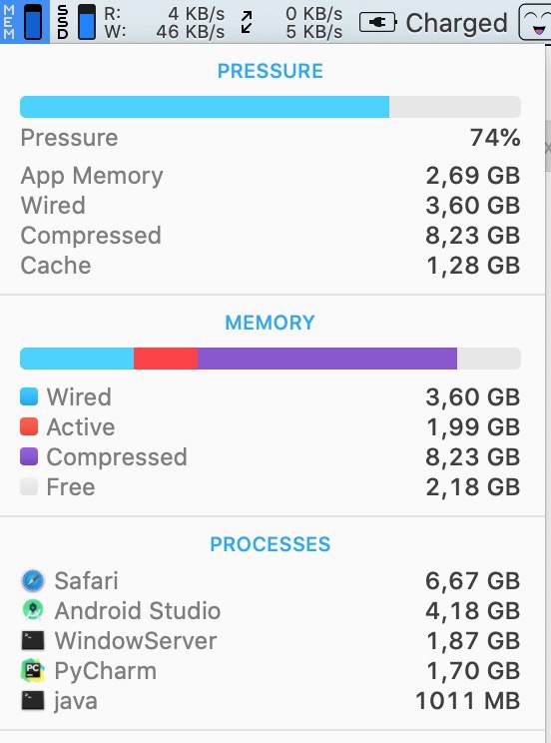Click the java process terminal icon
Screen dimensions: 551x743
click(33, 700)
